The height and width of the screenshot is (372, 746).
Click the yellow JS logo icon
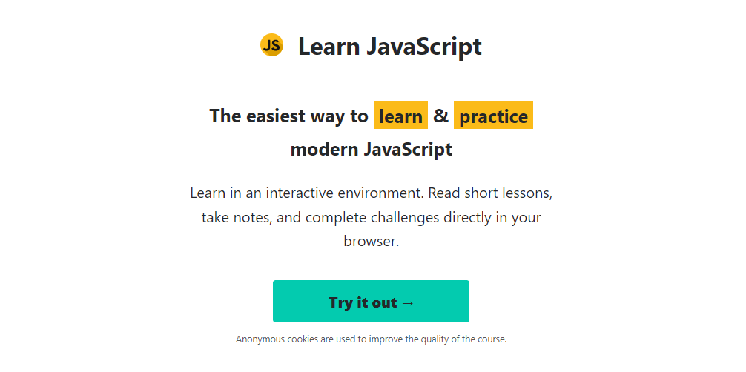271,45
